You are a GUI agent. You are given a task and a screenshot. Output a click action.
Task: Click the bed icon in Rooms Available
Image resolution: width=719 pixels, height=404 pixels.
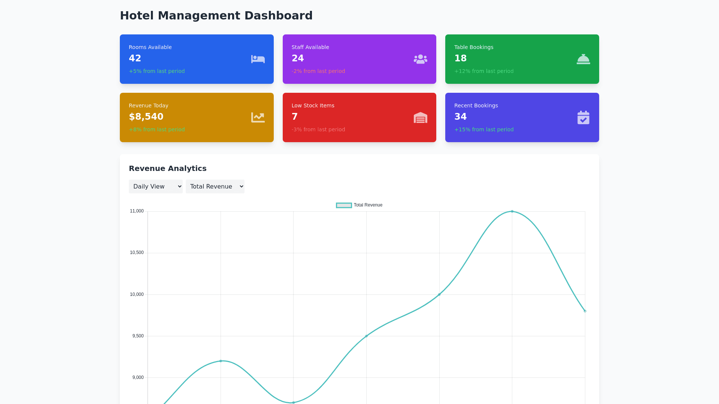point(258,59)
